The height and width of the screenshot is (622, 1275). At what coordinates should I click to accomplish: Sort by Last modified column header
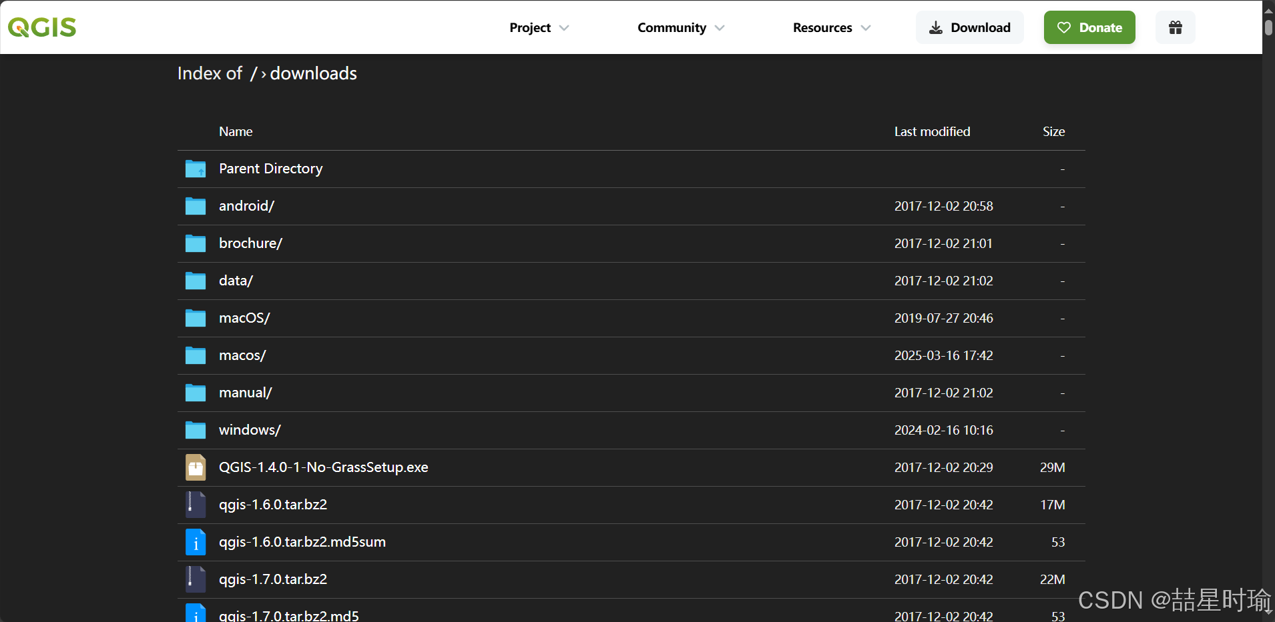(x=933, y=131)
